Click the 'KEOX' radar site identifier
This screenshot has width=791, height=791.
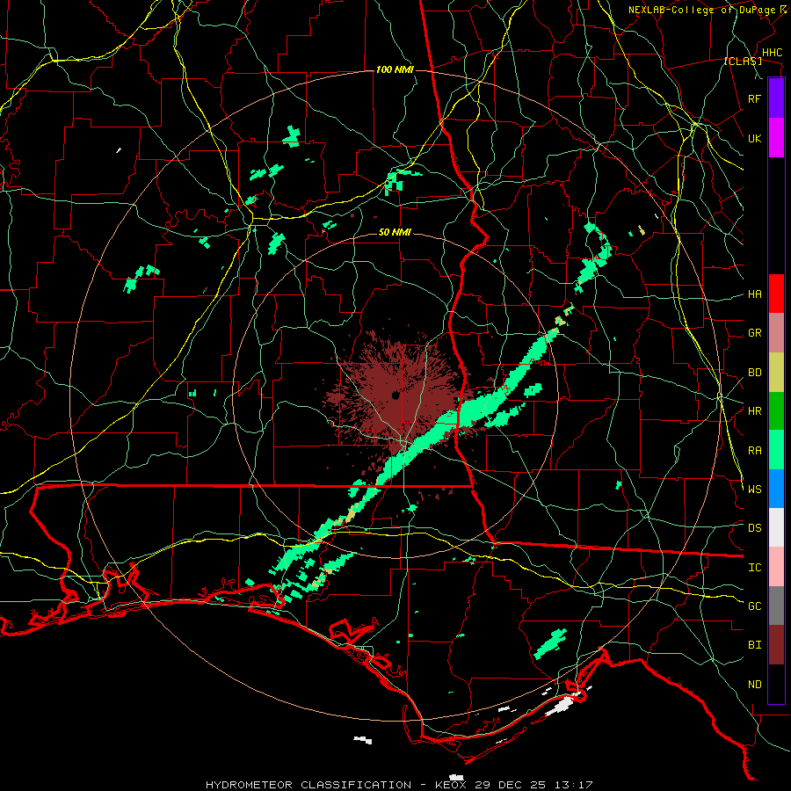(x=450, y=785)
